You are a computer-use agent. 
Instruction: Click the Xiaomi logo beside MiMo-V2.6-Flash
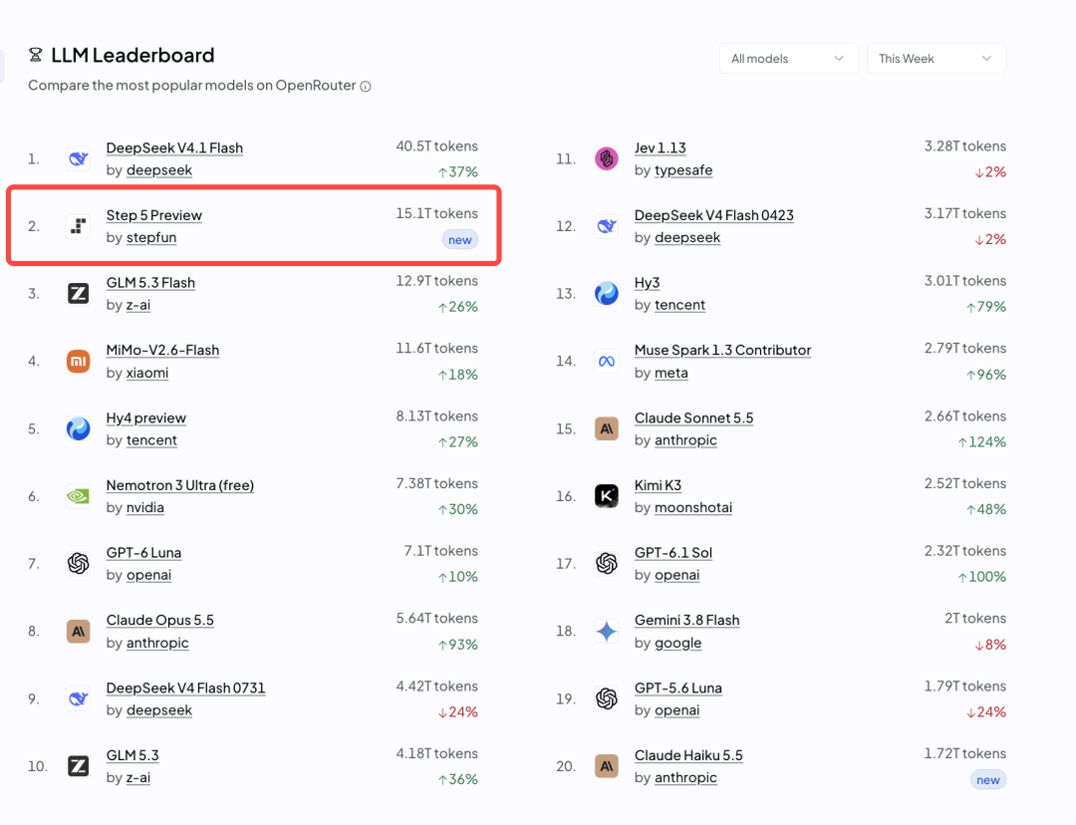click(79, 361)
